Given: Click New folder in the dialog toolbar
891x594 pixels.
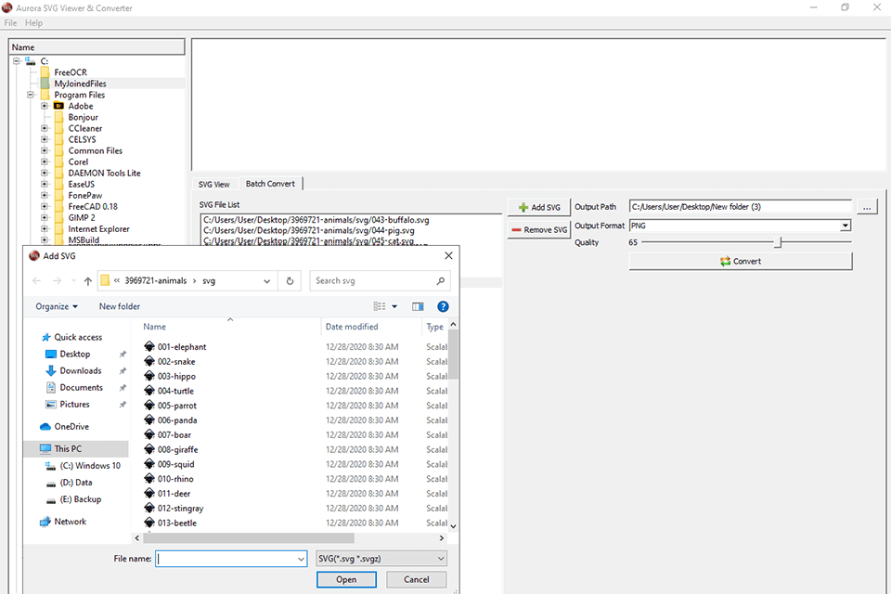Looking at the screenshot, I should click(x=120, y=306).
